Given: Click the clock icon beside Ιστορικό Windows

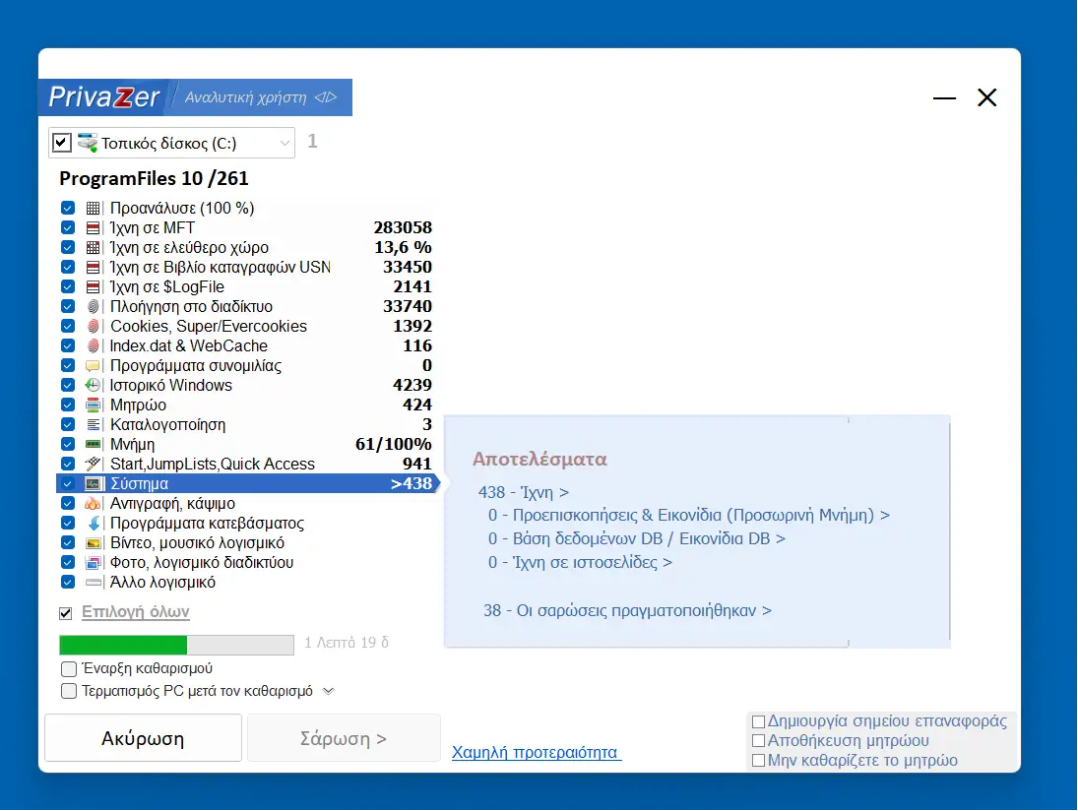Looking at the screenshot, I should click(x=93, y=386).
